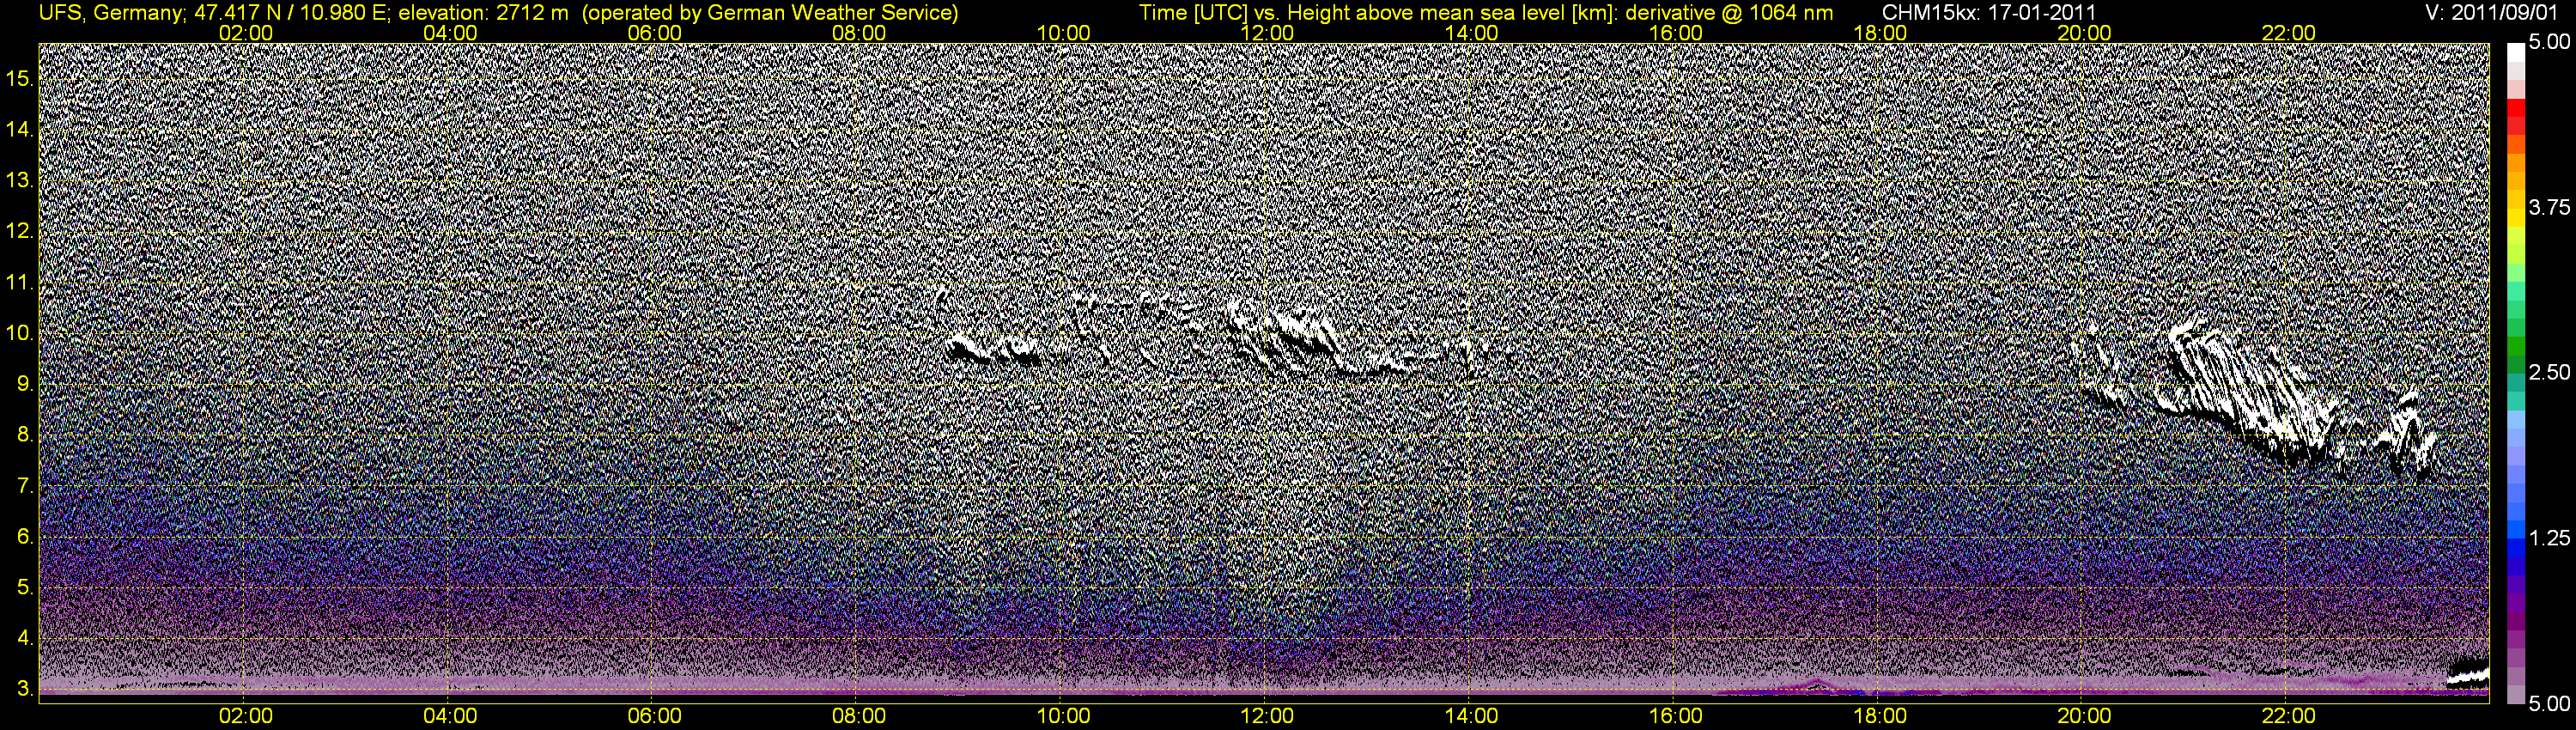The width and height of the screenshot is (2576, 730).
Task: Select the coordinates '47.417 N / 10.980 E'
Action: point(289,13)
